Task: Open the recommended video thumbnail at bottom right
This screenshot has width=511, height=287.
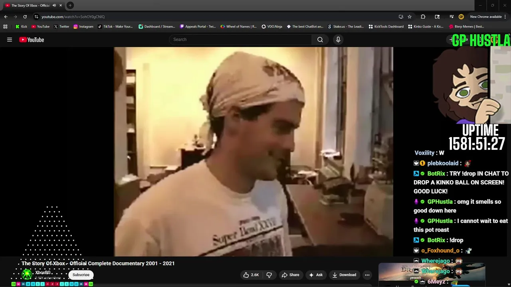Action: [x=432, y=272]
